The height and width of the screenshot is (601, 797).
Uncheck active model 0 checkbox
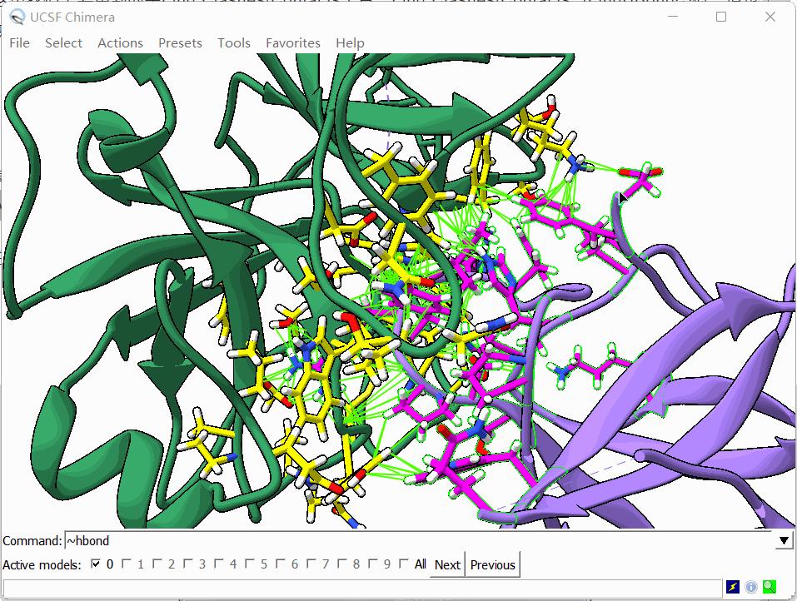[x=95, y=564]
